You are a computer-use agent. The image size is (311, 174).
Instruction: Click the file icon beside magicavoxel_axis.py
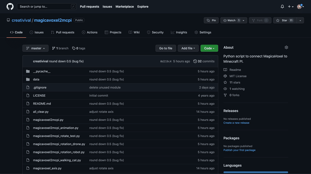(x=28, y=168)
